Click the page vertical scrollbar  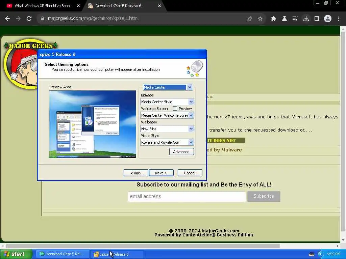coord(343,132)
